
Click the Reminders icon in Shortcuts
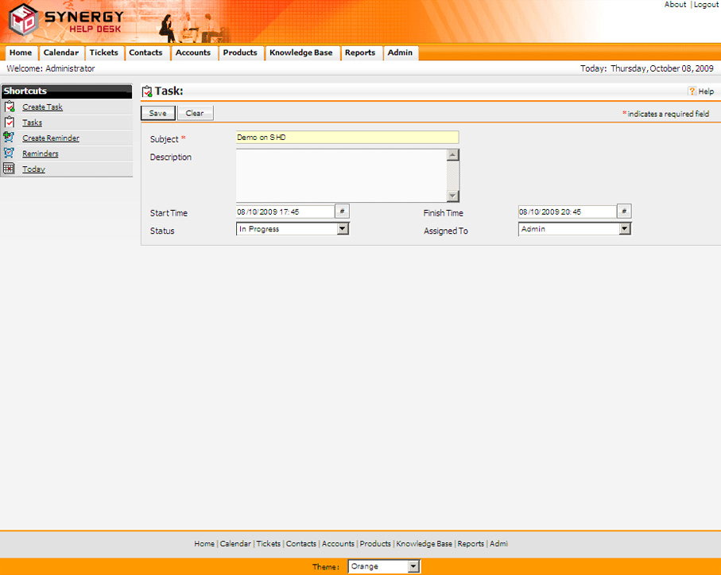coord(9,153)
